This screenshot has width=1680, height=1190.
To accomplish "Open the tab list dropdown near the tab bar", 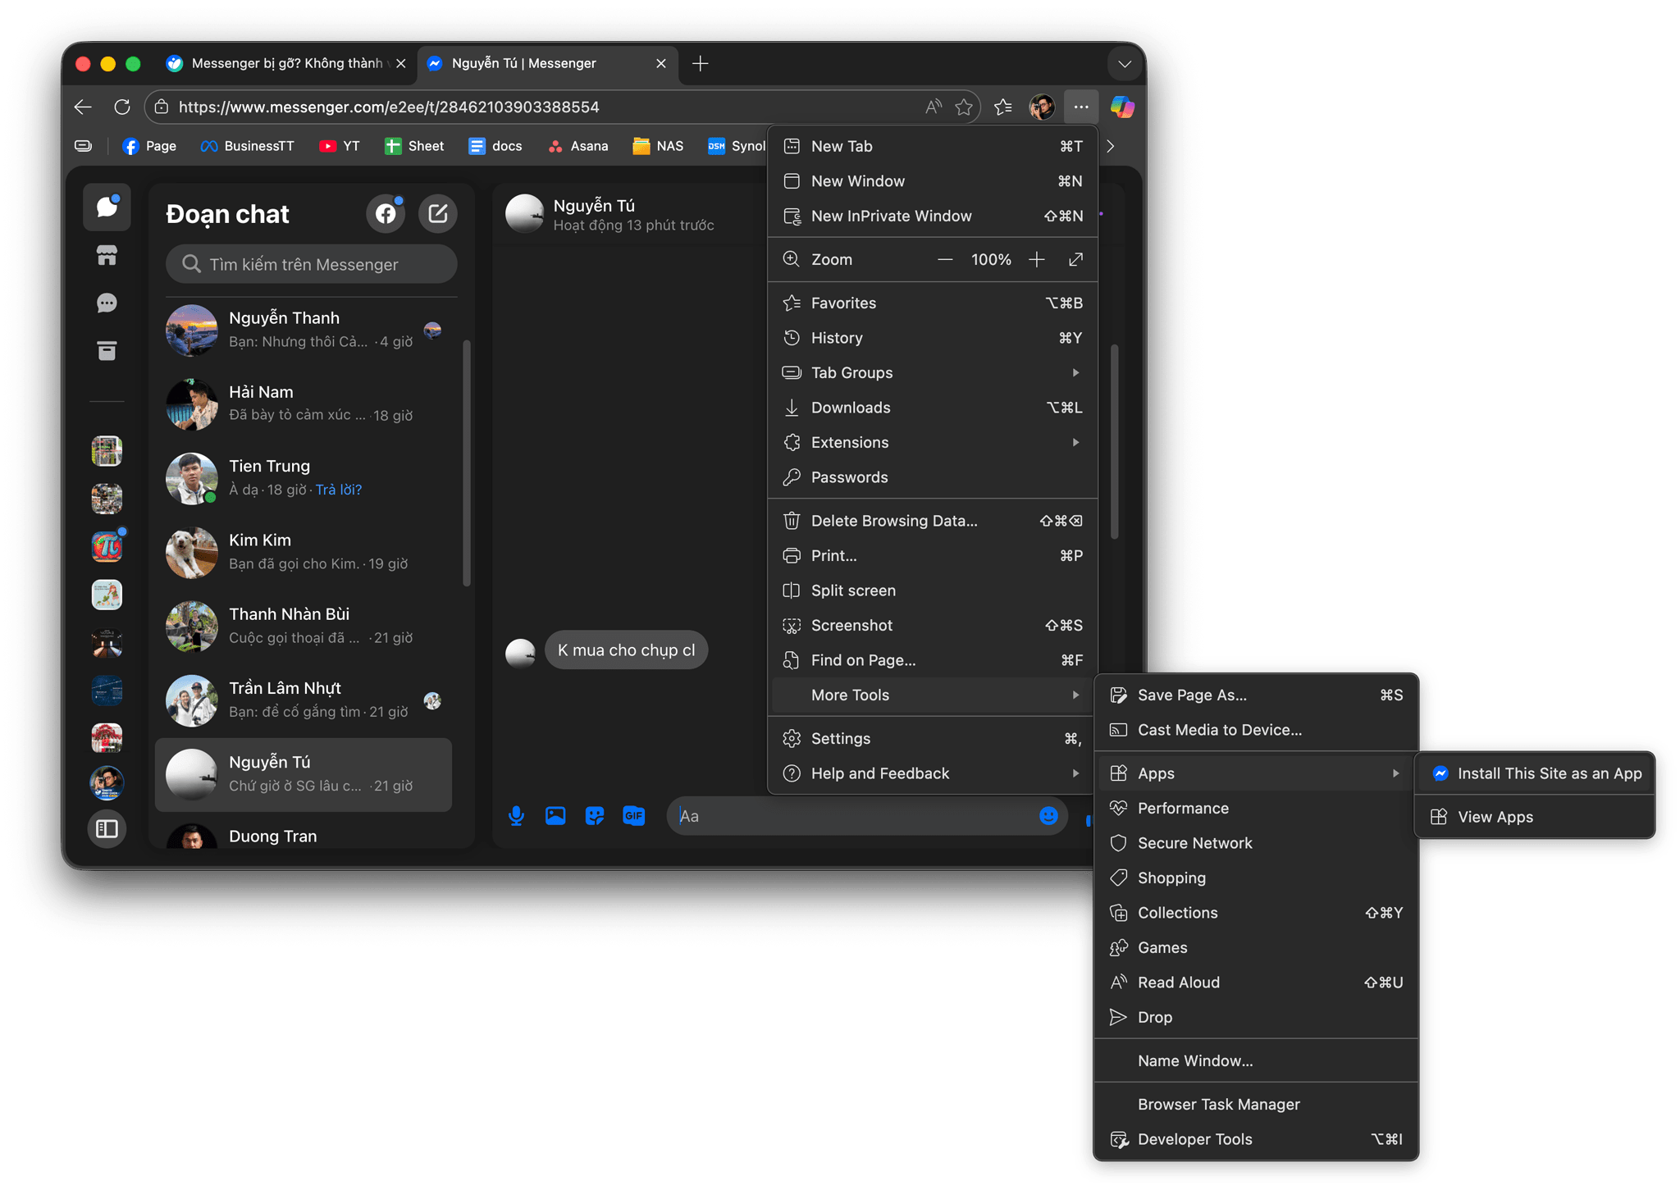I will point(1125,63).
